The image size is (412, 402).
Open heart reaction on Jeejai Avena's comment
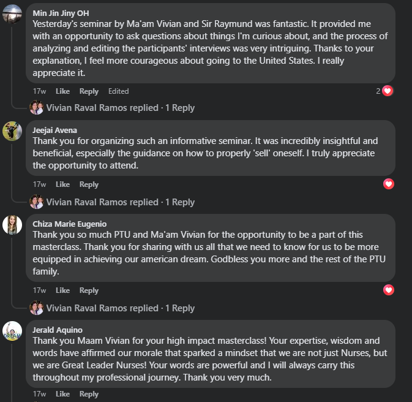(x=388, y=184)
